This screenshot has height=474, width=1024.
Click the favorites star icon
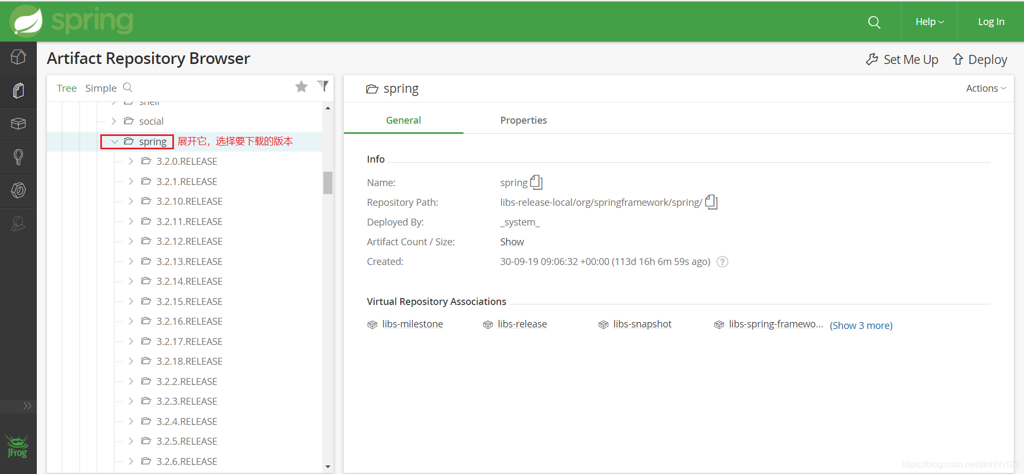click(301, 86)
